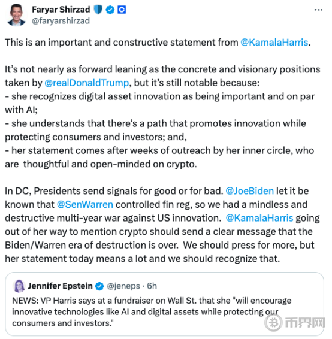The width and height of the screenshot is (332, 339).
Task: Click the watermark logo in the bottom corner
Action: [295, 323]
